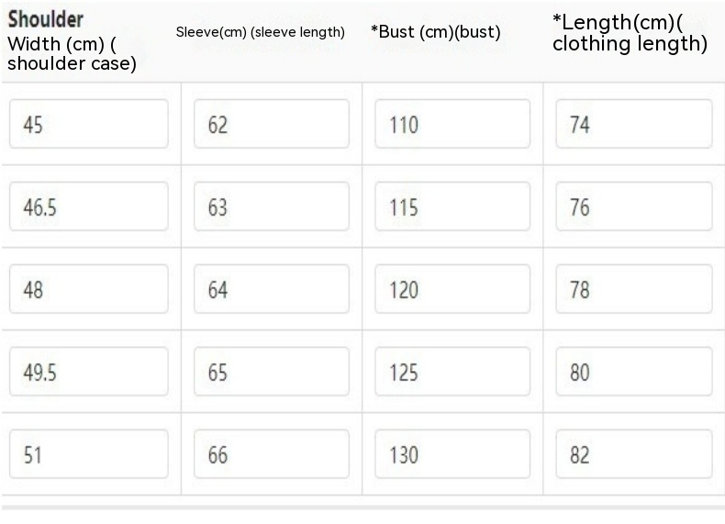The height and width of the screenshot is (524, 725).
Task: Click the bust field showing 110
Action: (452, 124)
